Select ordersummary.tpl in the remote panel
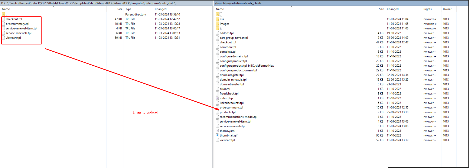The image size is (469, 168). click(x=231, y=108)
